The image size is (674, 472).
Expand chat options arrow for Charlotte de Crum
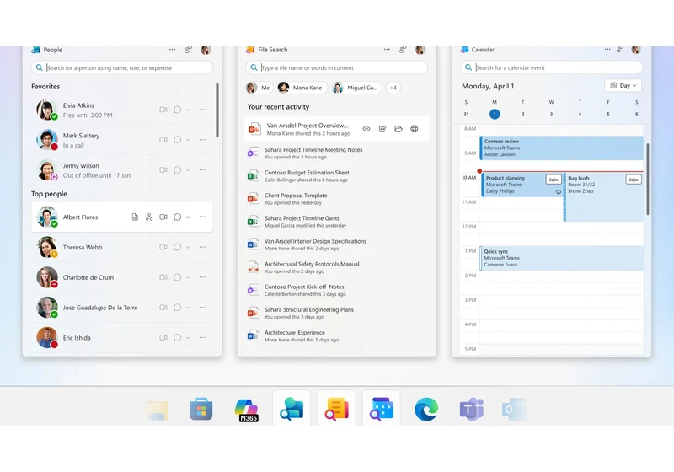click(188, 277)
